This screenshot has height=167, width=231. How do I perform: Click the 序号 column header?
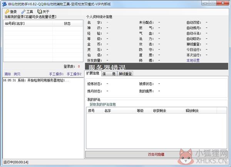coord(94,111)
